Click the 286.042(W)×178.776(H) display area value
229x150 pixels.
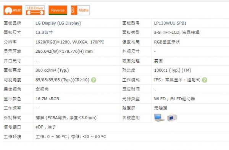(x=64, y=51)
